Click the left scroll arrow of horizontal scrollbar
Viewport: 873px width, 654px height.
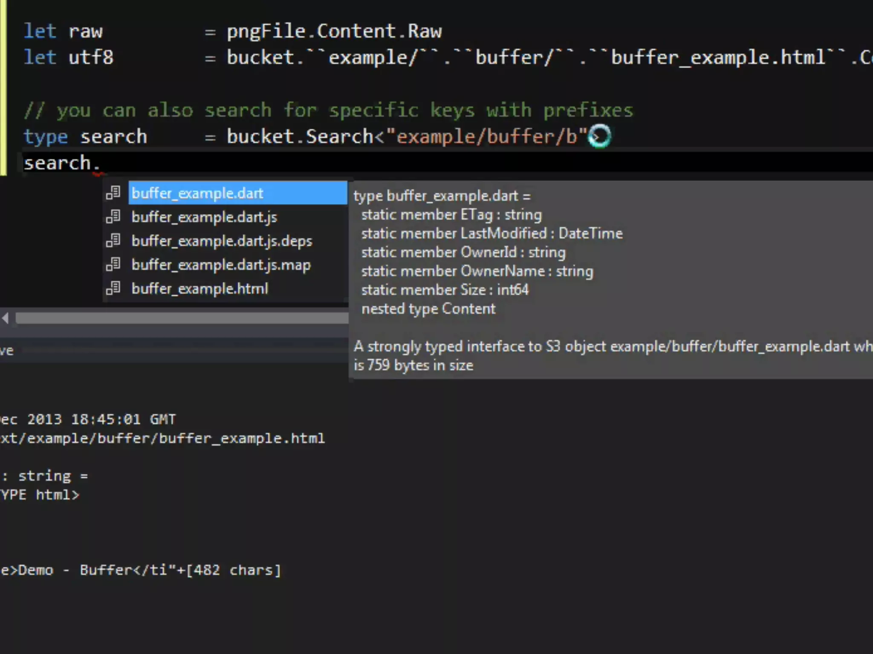click(x=6, y=318)
